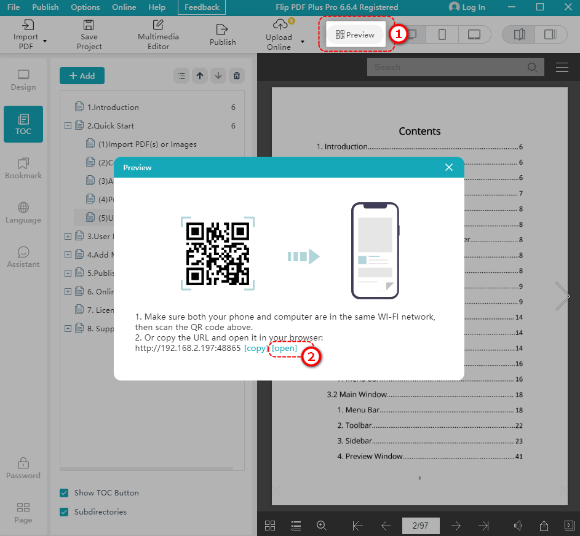Expand the 4.Add tree node

coord(68,254)
